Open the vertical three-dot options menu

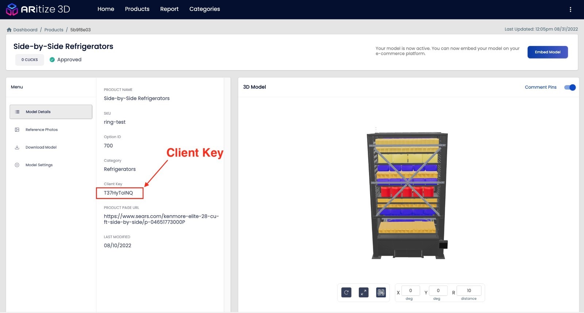570,9
